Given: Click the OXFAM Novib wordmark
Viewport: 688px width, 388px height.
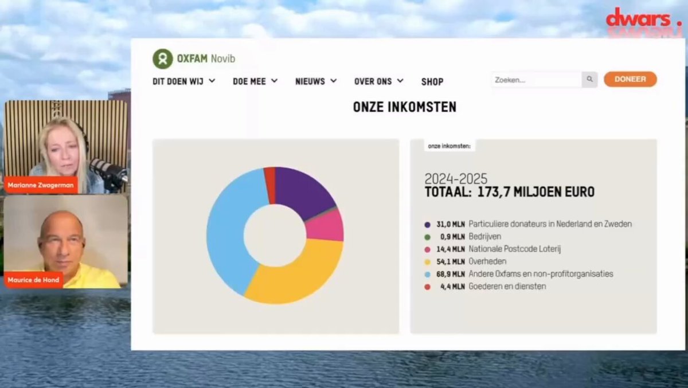Looking at the screenshot, I should 206,58.
